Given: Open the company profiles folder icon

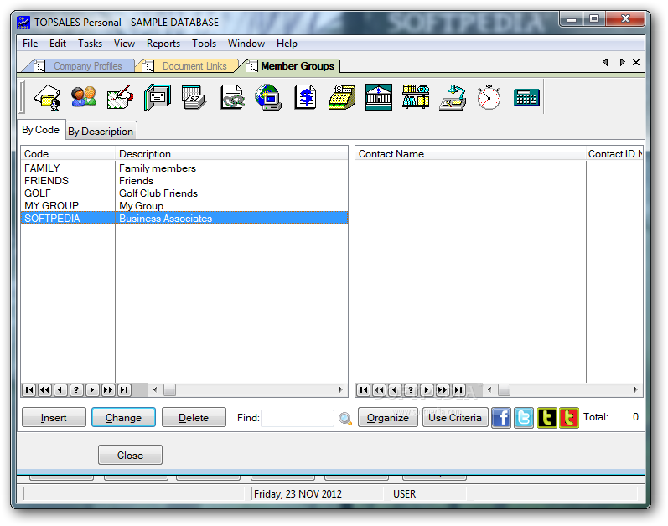Looking at the screenshot, I should click(47, 97).
